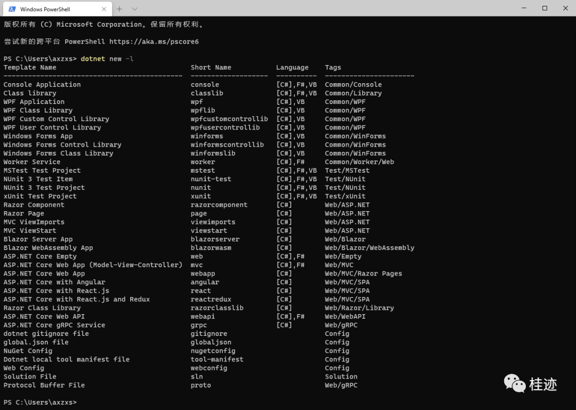Click 'ASP.NET Core with Angular' text

(54, 282)
